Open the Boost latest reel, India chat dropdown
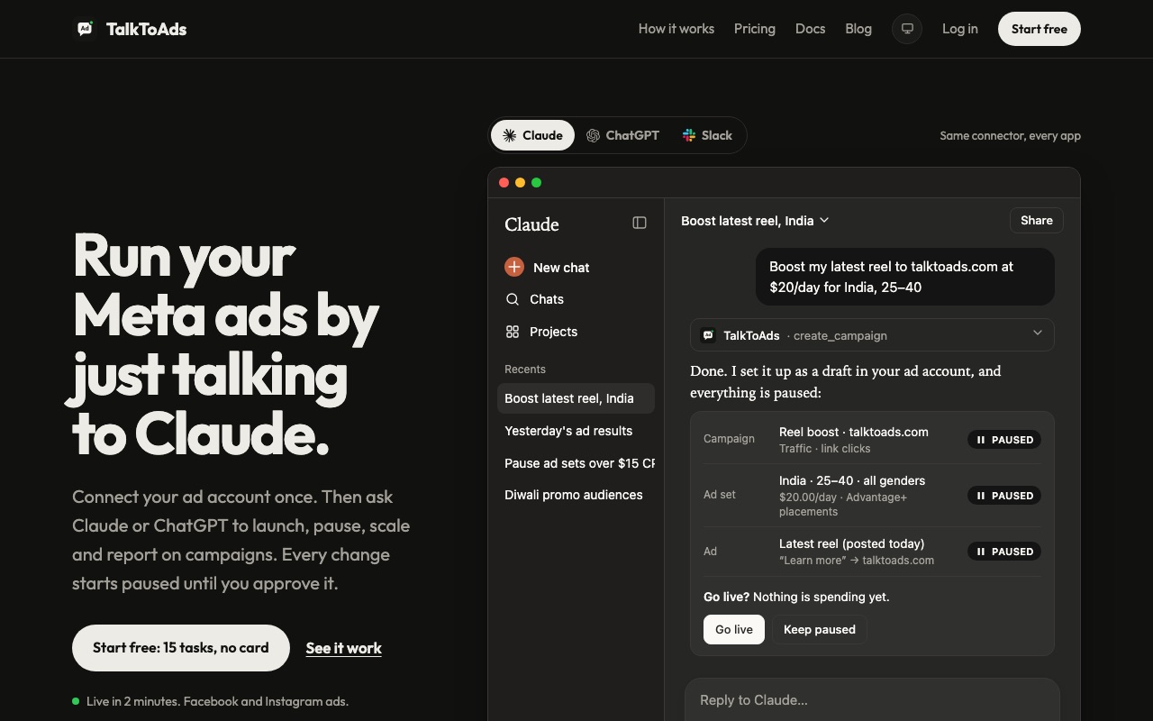 pos(755,221)
